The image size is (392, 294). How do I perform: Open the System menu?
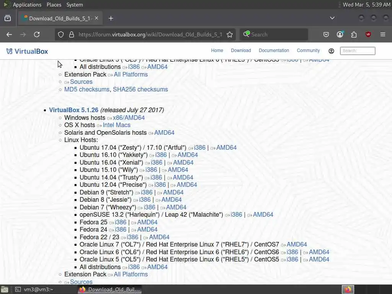click(x=75, y=5)
